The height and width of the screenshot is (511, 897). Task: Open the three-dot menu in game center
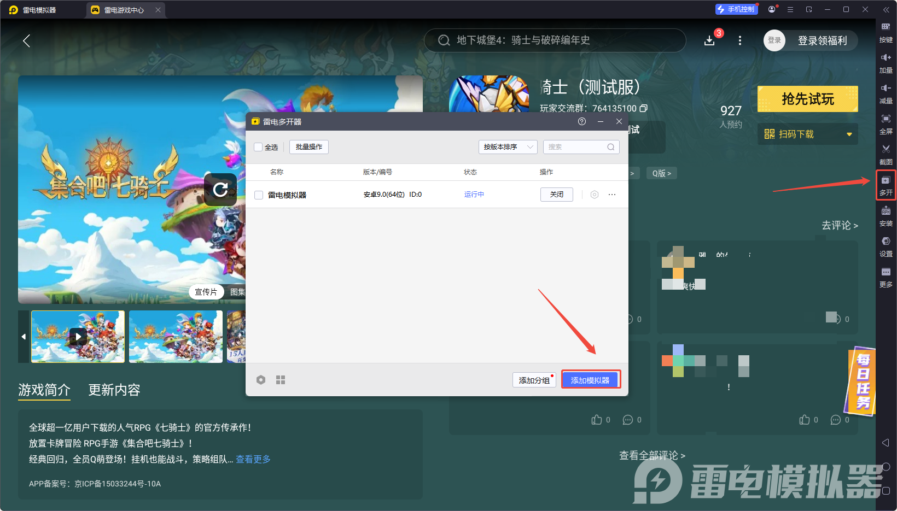(740, 40)
